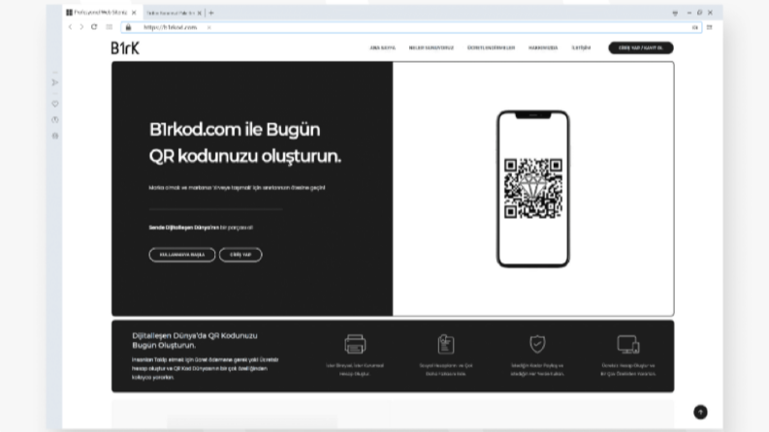Click the padlock icon in the address bar
Screen dimensions: 769x432
tap(129, 27)
